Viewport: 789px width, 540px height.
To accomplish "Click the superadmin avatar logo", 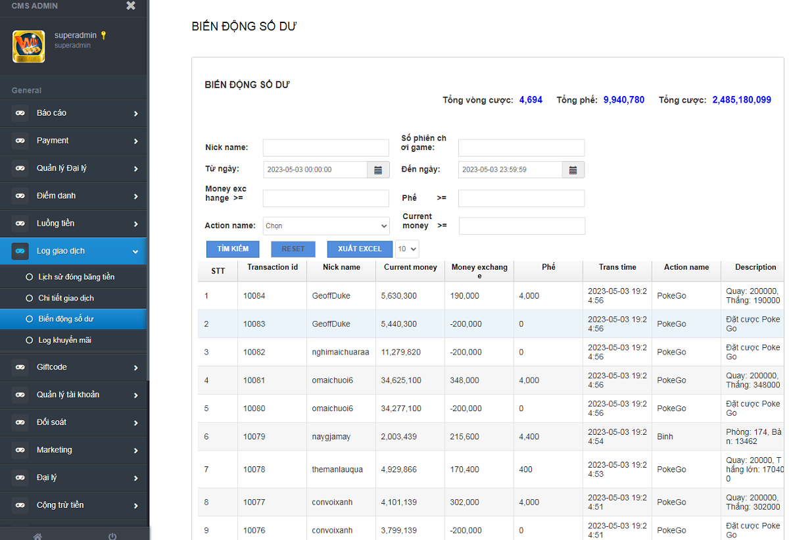I will click(x=28, y=47).
